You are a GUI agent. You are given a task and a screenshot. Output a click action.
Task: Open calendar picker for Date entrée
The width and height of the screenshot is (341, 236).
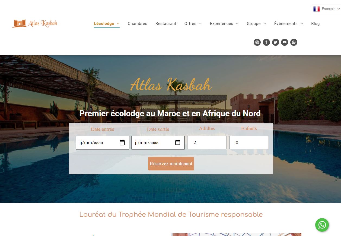[122, 143]
